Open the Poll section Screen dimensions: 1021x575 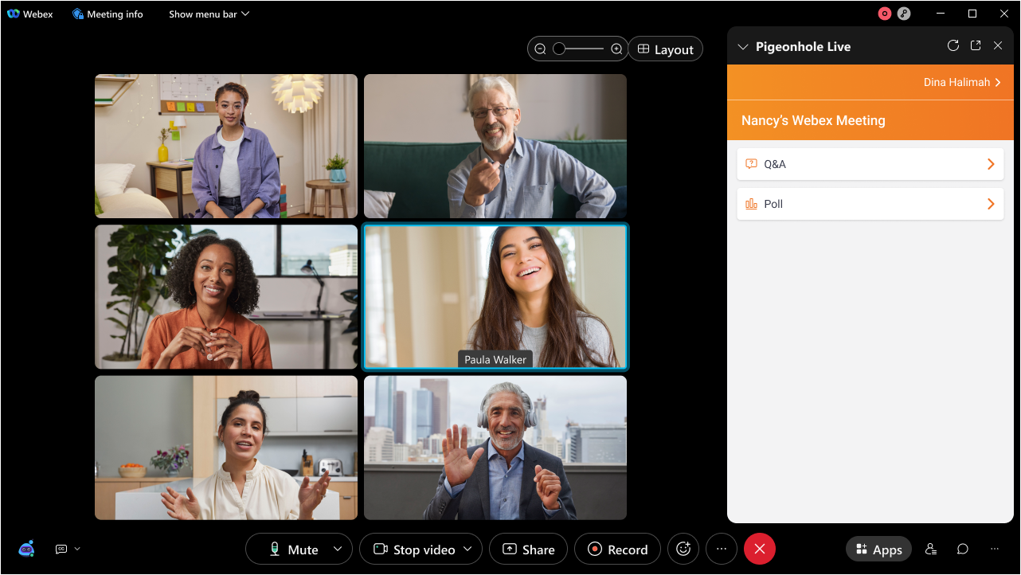[870, 204]
